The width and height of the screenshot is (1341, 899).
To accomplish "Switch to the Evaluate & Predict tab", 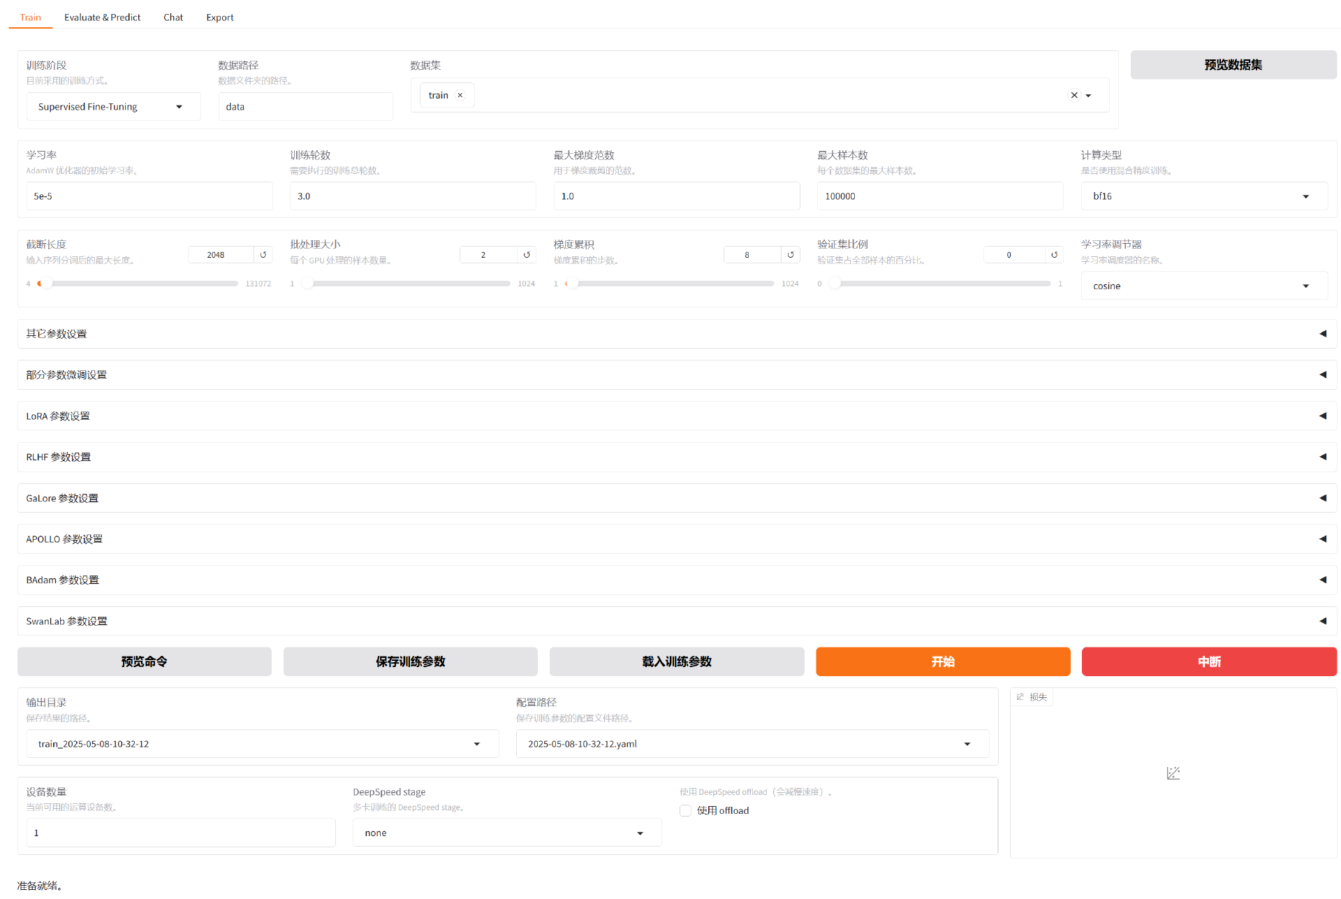I will (102, 17).
